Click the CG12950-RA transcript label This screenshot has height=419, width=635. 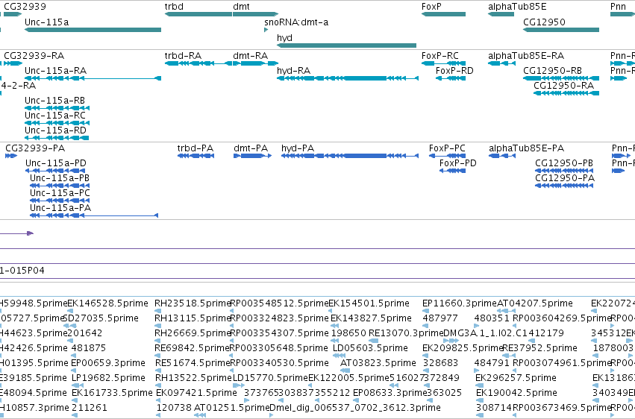click(x=563, y=85)
